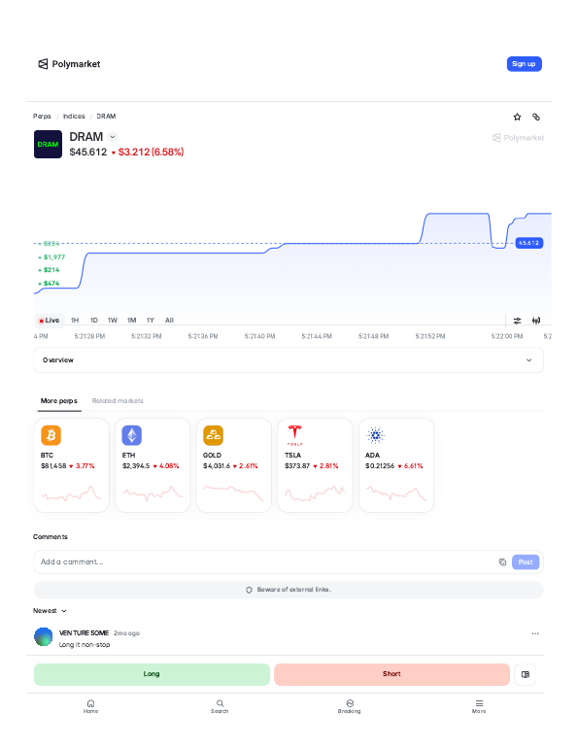The width and height of the screenshot is (578, 748).
Task: Click the ETH price $2,394.5
Action: click(x=136, y=466)
